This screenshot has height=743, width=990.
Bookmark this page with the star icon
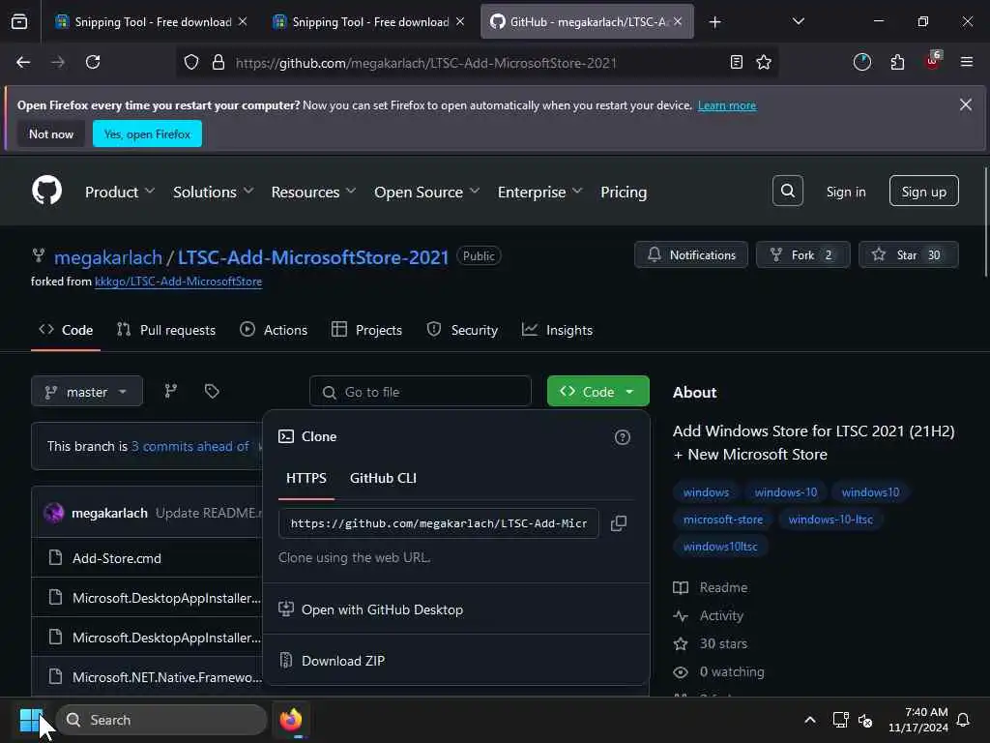(x=764, y=62)
